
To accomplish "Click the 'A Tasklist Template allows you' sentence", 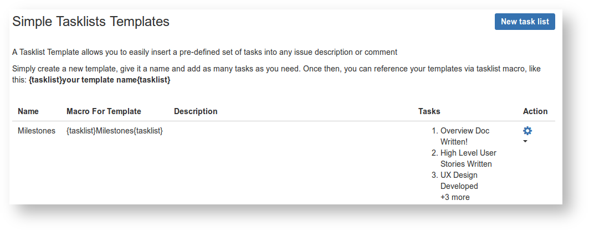I will coord(204,53).
